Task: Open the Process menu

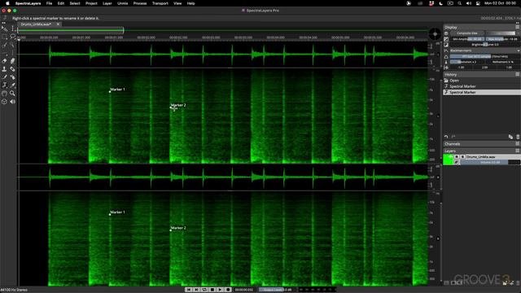Action: [x=140, y=3]
